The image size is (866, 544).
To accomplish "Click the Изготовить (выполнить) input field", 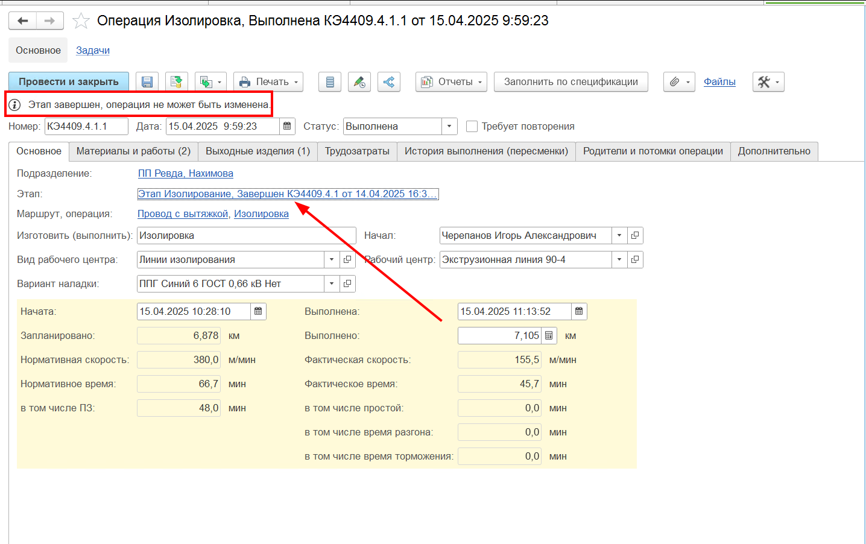I will coord(247,235).
